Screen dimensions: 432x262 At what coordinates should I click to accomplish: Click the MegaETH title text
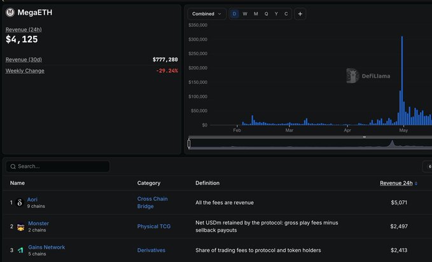point(35,13)
